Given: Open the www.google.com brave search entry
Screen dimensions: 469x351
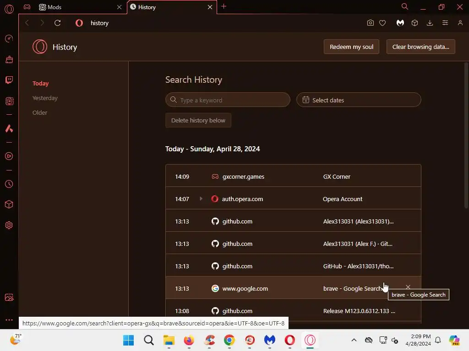Looking at the screenshot, I should coord(293,288).
